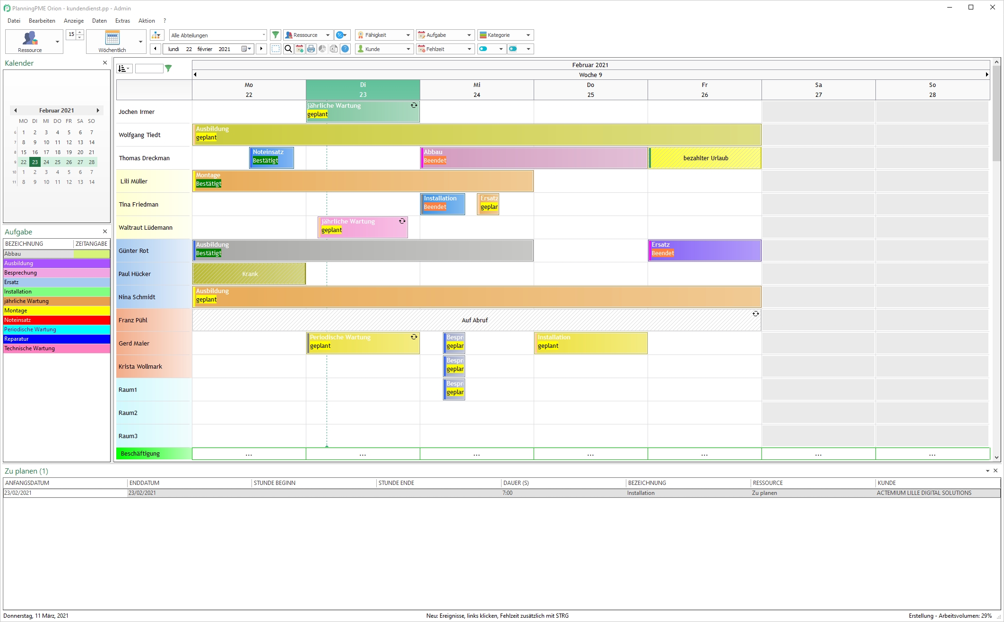
Task: Open the Aktion menu
Action: click(147, 21)
